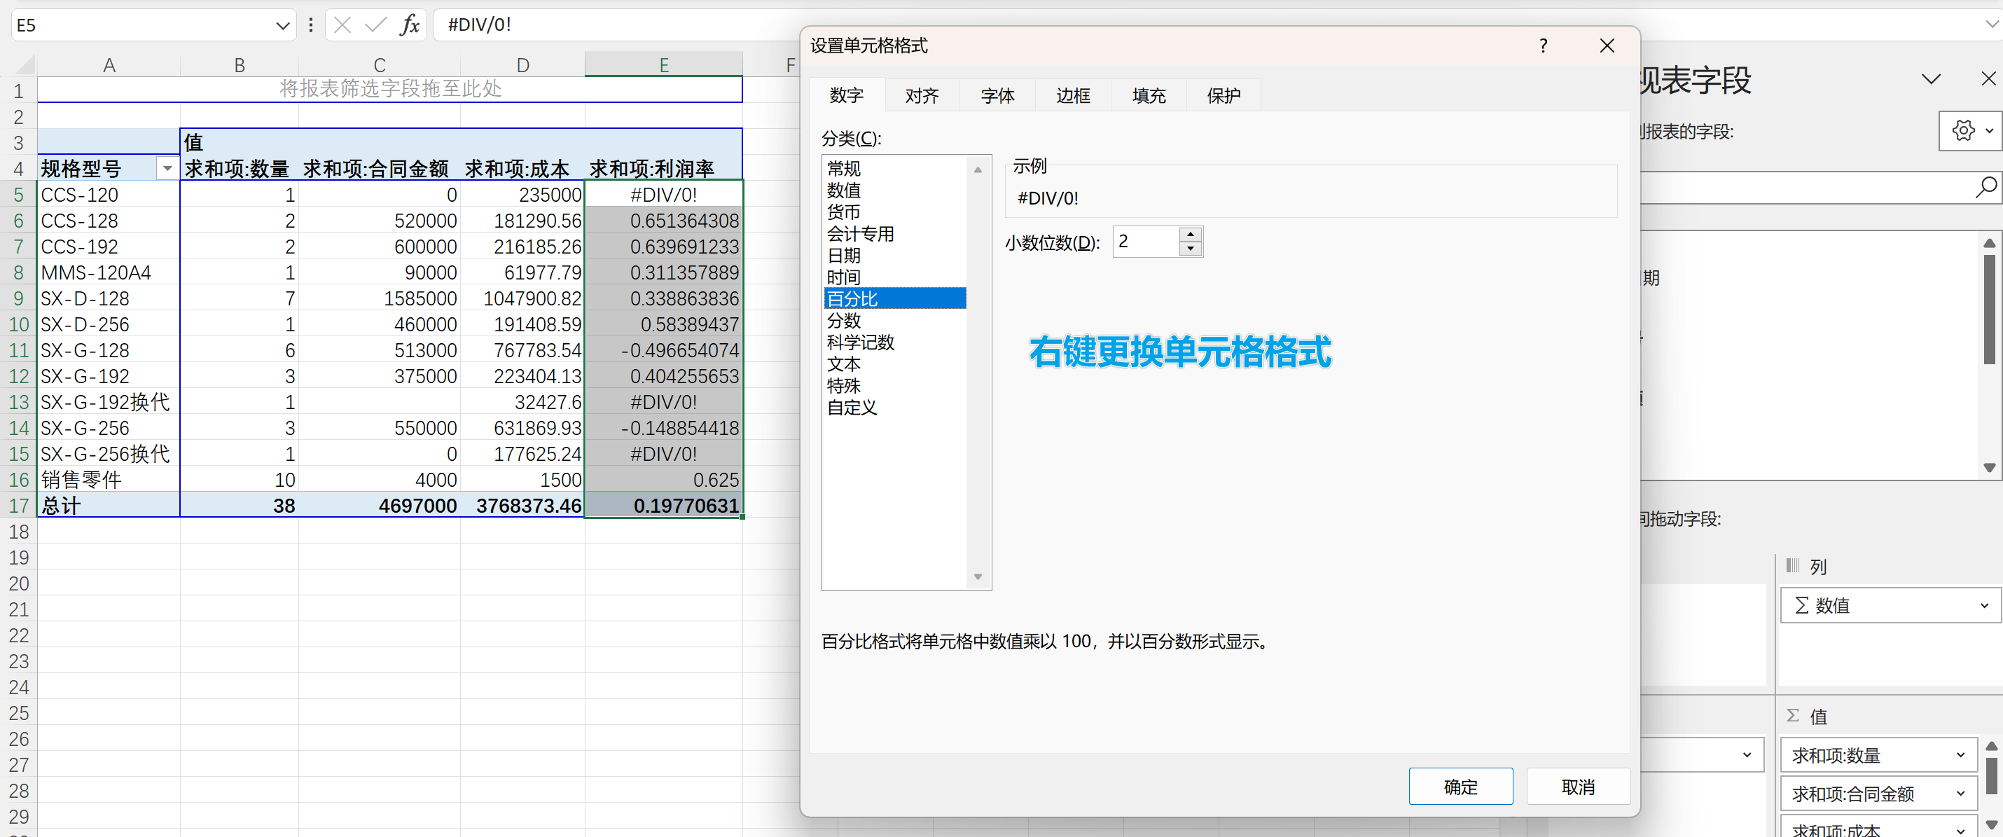Expand the Name Box dropdown arrow
This screenshot has height=837, width=2003.
(282, 26)
